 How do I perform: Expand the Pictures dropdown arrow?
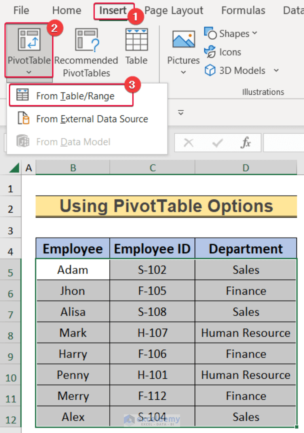coord(183,72)
